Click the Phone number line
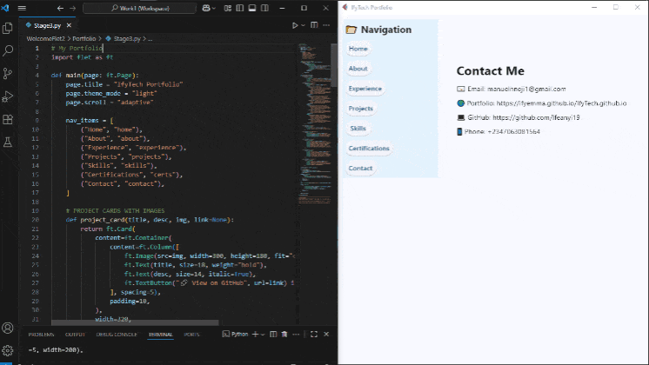The width and height of the screenshot is (649, 365). pyautogui.click(x=498, y=131)
